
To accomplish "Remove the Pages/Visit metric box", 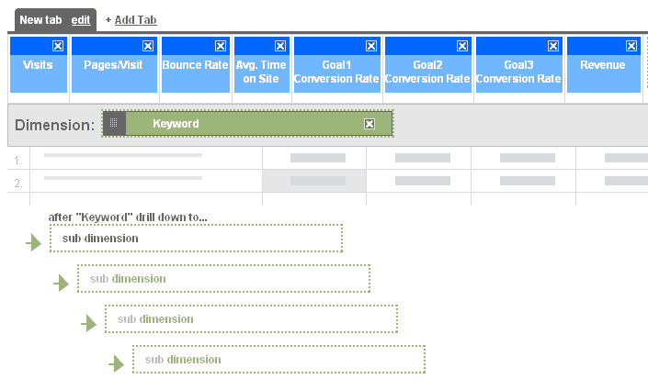I will [147, 46].
